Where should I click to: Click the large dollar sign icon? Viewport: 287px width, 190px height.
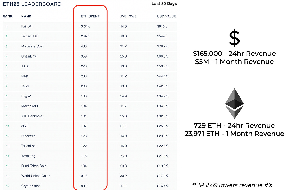tap(234, 38)
